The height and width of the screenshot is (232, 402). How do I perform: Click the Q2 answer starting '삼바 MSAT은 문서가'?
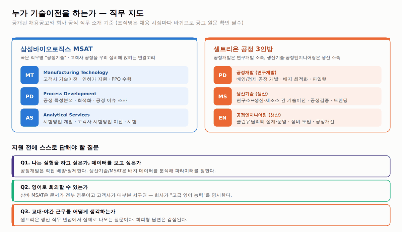[x=126, y=195]
